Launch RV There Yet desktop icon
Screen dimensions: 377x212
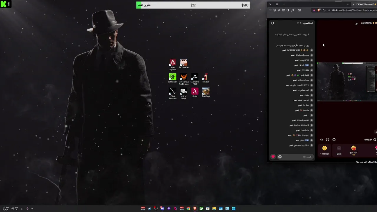(184, 64)
